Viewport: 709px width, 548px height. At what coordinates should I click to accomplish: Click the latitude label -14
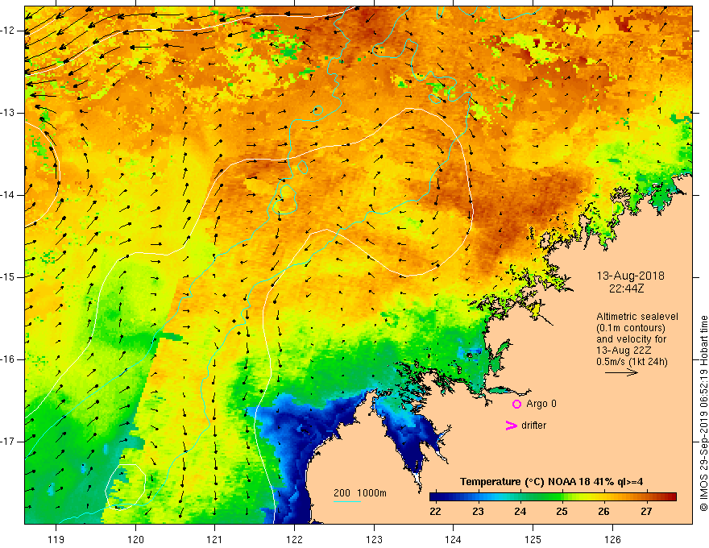pos(8,195)
